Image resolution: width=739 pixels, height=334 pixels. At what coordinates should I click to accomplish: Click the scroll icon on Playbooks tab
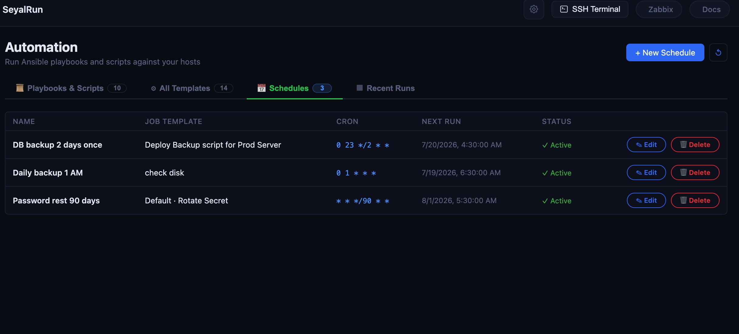[x=20, y=88]
